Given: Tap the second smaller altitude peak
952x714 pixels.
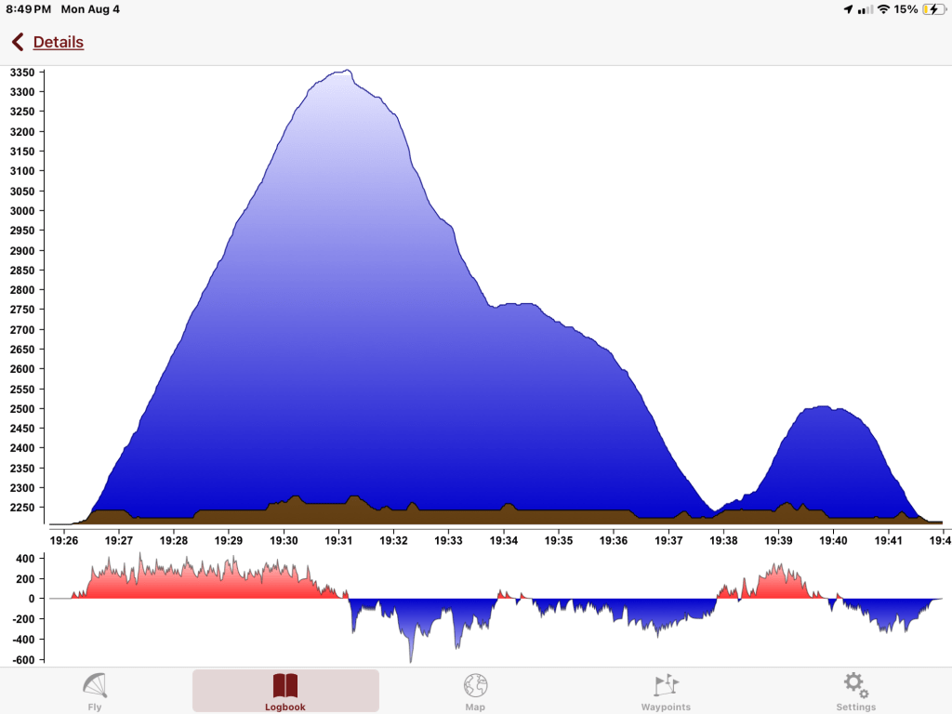Looking at the screenshot, I should [824, 407].
